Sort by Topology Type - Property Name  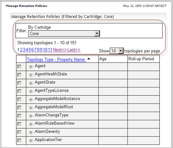click(x=56, y=59)
